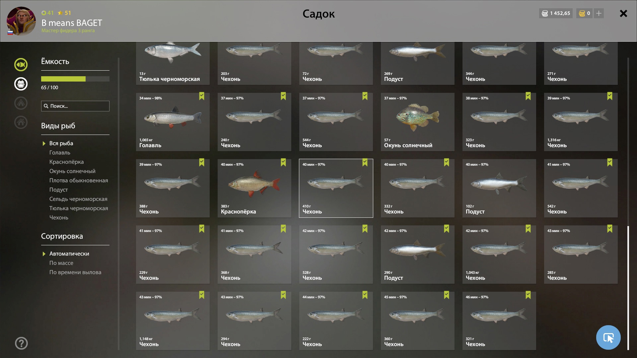637x358 pixels.
Task: Click the plus icon to add gold
Action: (x=599, y=13)
